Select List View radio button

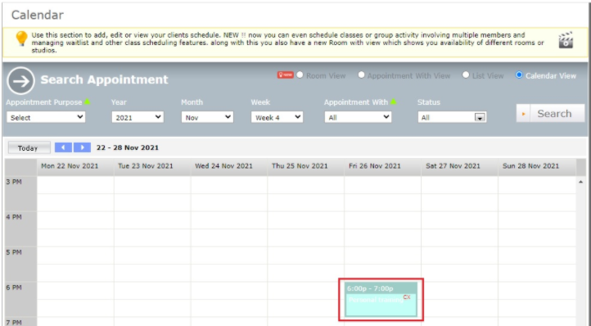click(x=466, y=75)
